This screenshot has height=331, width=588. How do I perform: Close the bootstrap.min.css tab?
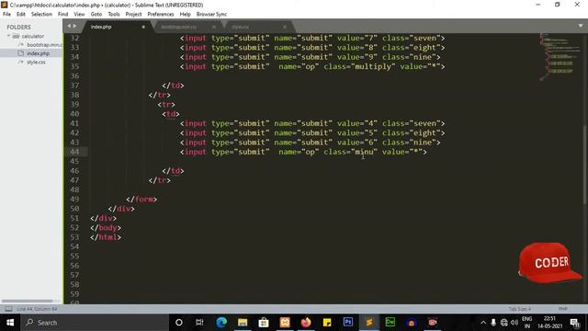(x=214, y=27)
